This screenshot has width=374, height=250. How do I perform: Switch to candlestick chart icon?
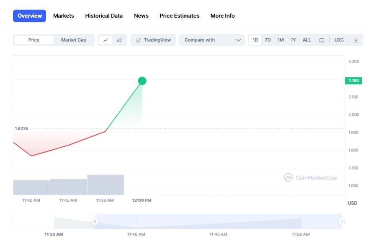coord(119,40)
